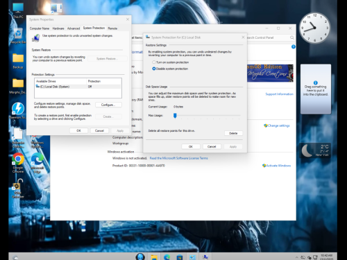
Task: Click the analog clock desktop gadget
Action: 314,28
